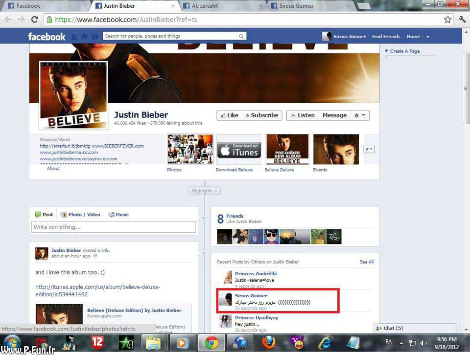Bookmark this page with the star icon
This screenshot has height=355, width=470.
(x=447, y=20)
